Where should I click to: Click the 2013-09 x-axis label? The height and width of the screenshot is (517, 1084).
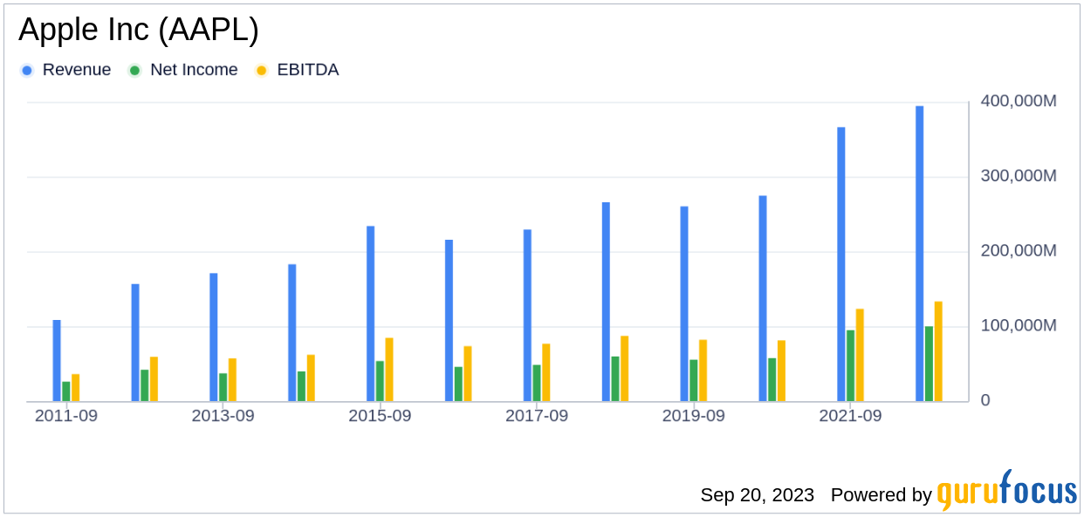223,416
